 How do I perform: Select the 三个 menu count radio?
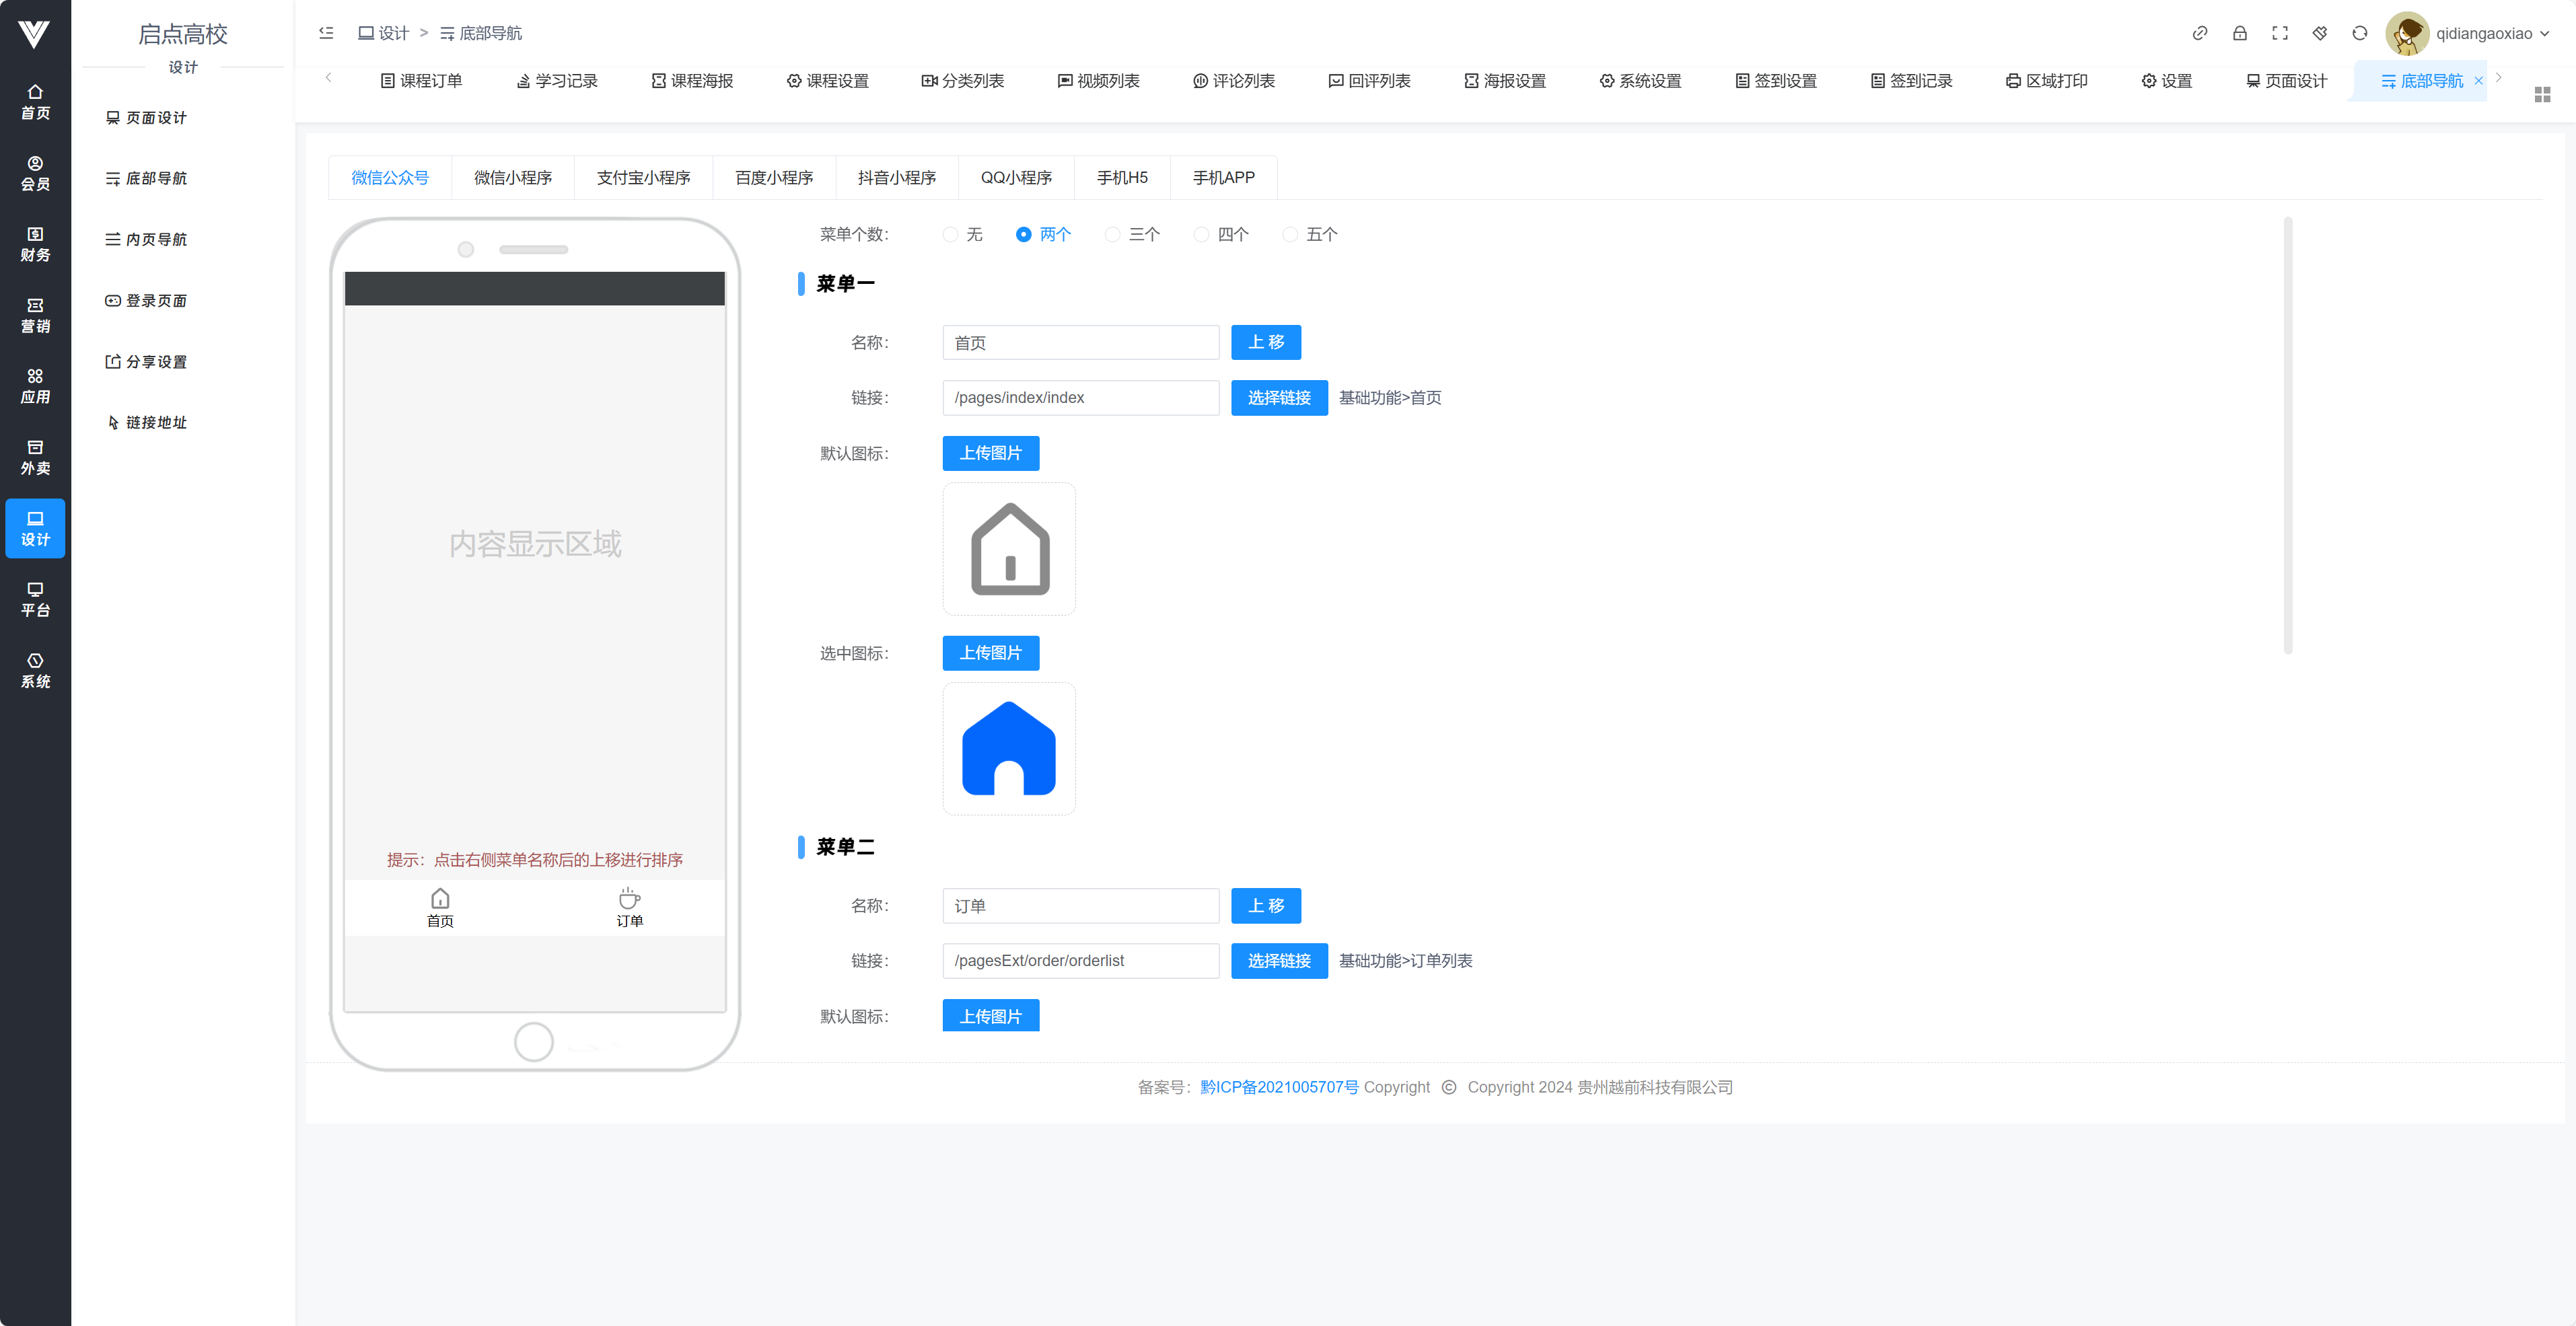[x=1112, y=234]
